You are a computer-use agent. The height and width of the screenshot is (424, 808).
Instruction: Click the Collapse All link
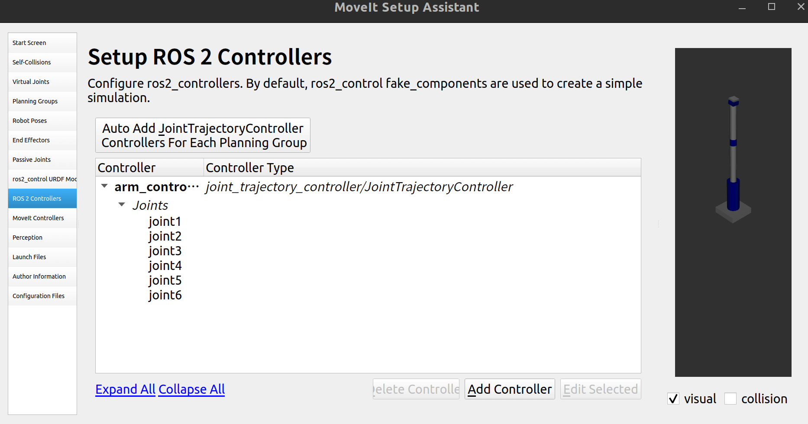click(192, 389)
